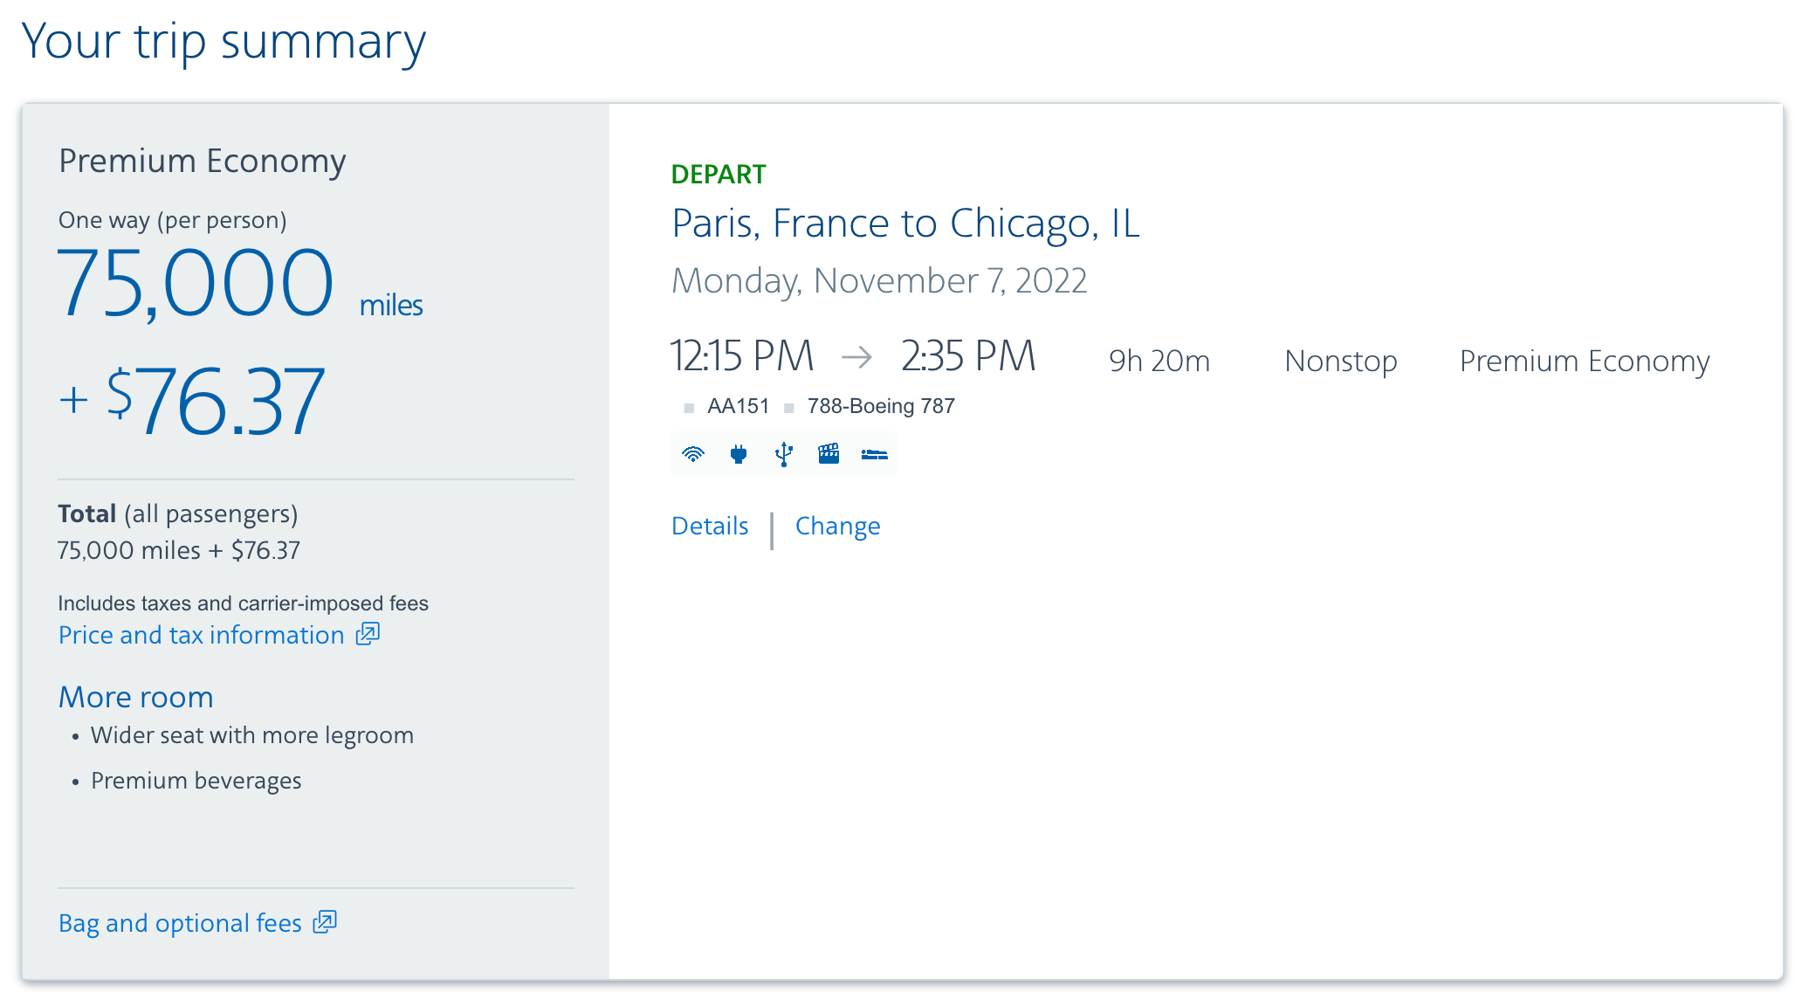Click the arrow between departure and arrival times
Screen dimensions: 1795x992
coord(856,357)
